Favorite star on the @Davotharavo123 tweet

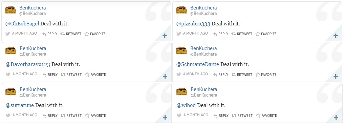click(x=87, y=75)
